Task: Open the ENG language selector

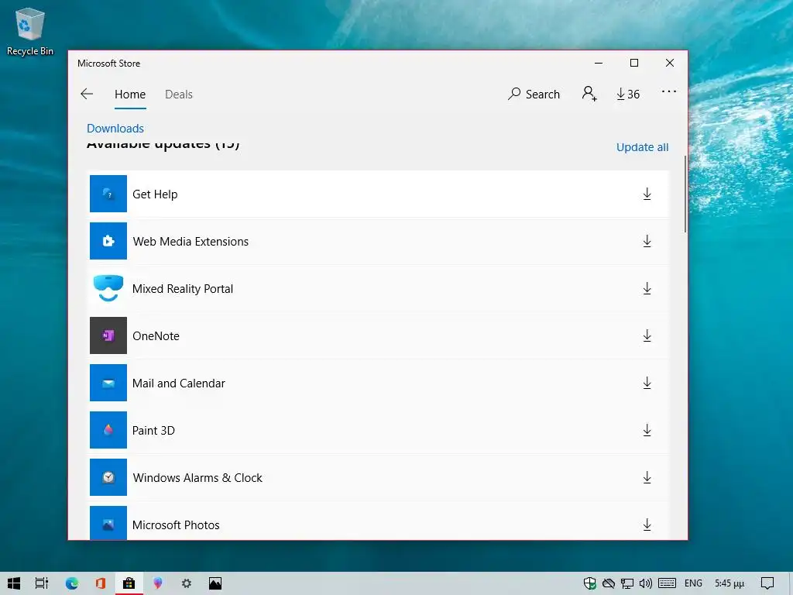Action: tap(693, 583)
